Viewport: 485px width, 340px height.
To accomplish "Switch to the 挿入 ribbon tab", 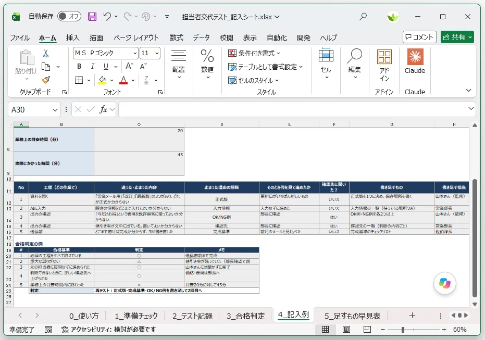I will coord(73,37).
